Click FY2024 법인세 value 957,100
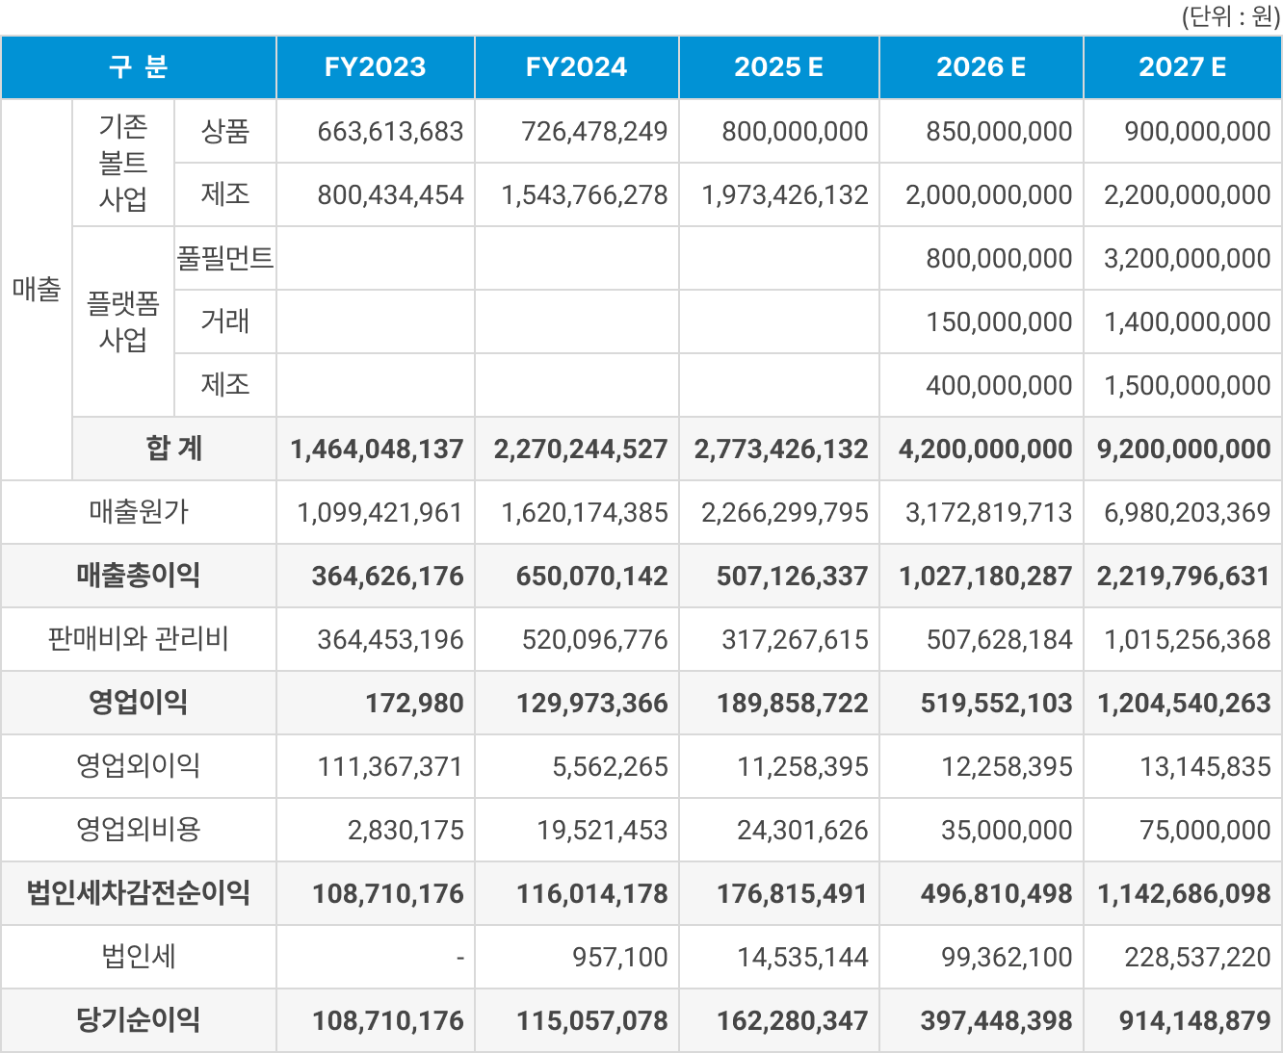The width and height of the screenshot is (1283, 1053). click(619, 958)
